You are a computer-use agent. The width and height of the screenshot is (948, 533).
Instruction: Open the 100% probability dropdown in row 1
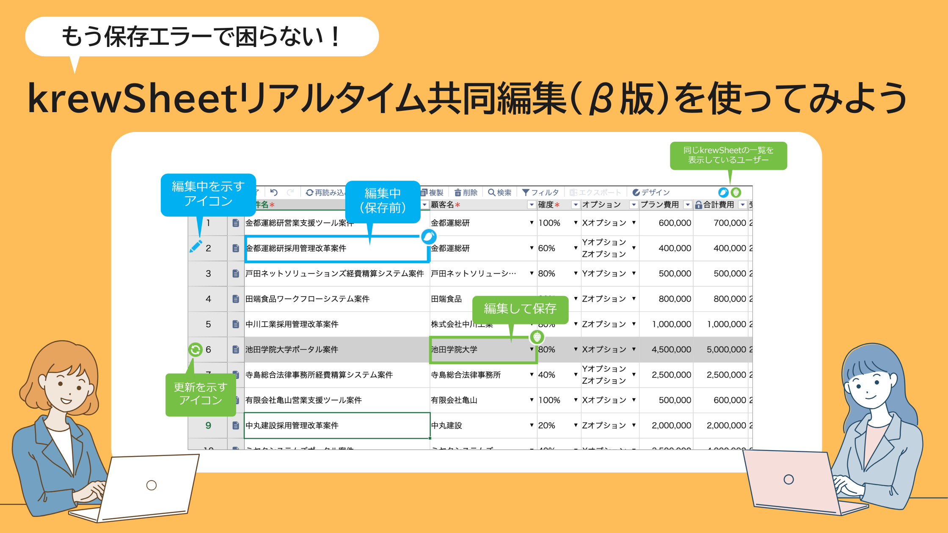pos(576,223)
